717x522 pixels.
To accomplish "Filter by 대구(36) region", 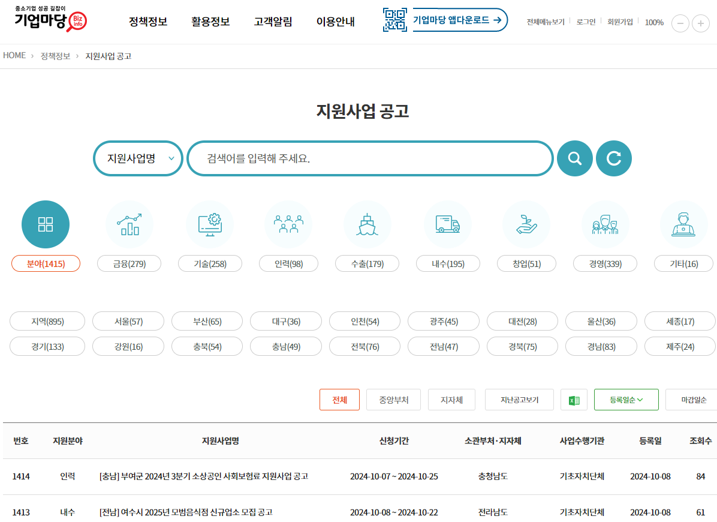I will tap(286, 321).
